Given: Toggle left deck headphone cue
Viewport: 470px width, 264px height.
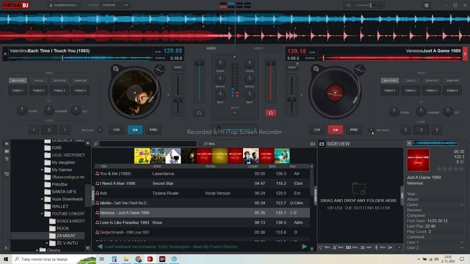Looking at the screenshot, I should (199, 113).
